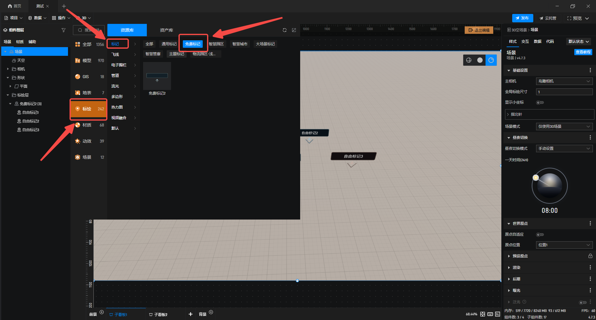Click the day time dial handle
Image resolution: width=596 pixels, height=320 pixels.
pos(535,178)
